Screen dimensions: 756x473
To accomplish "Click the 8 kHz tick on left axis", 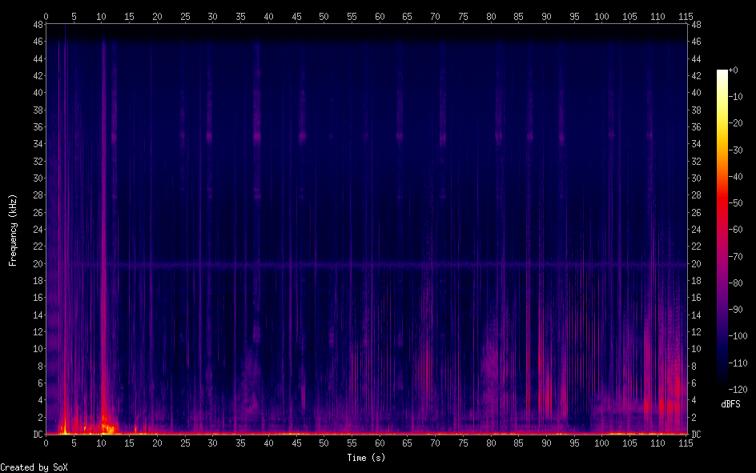I will pyautogui.click(x=38, y=366).
